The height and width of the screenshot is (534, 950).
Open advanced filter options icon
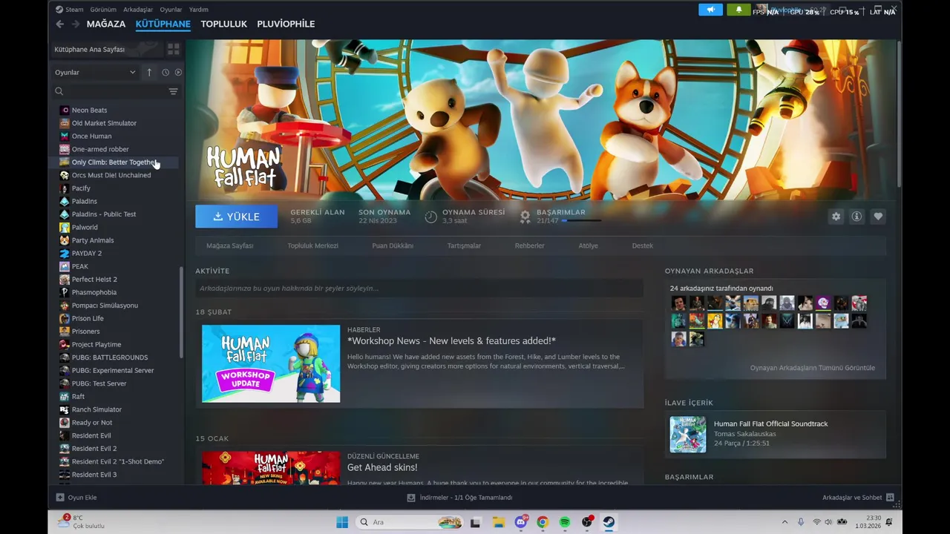(173, 91)
